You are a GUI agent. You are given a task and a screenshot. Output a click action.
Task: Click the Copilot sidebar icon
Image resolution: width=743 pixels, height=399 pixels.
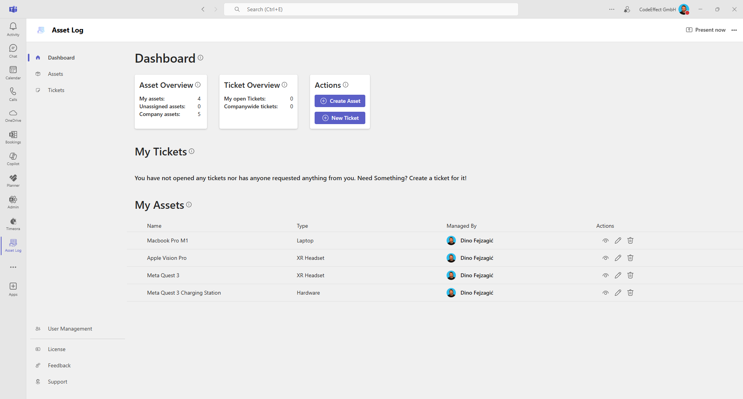(13, 159)
